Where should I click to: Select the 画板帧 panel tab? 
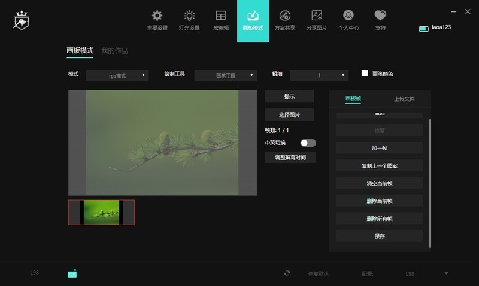pyautogui.click(x=353, y=99)
